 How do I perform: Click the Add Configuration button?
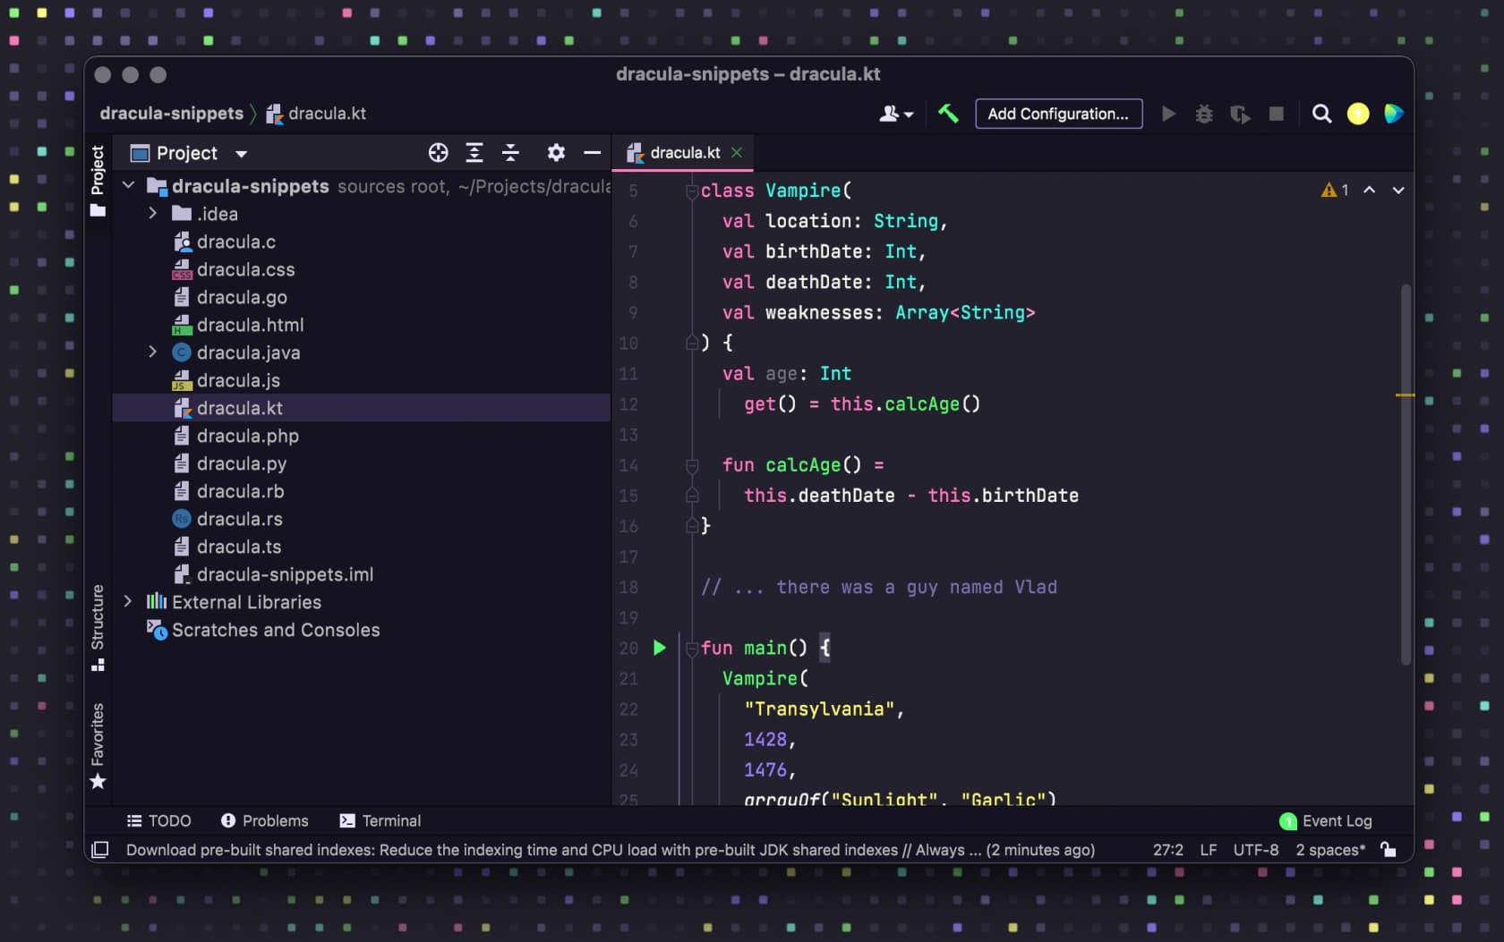pos(1058,114)
